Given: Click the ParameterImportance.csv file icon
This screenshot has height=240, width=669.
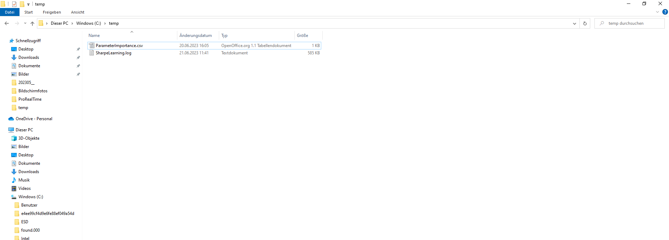Looking at the screenshot, I should [x=92, y=46].
